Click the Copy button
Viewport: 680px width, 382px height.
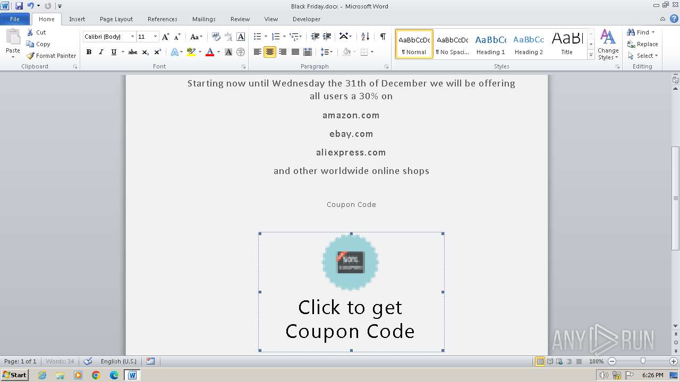click(x=38, y=44)
